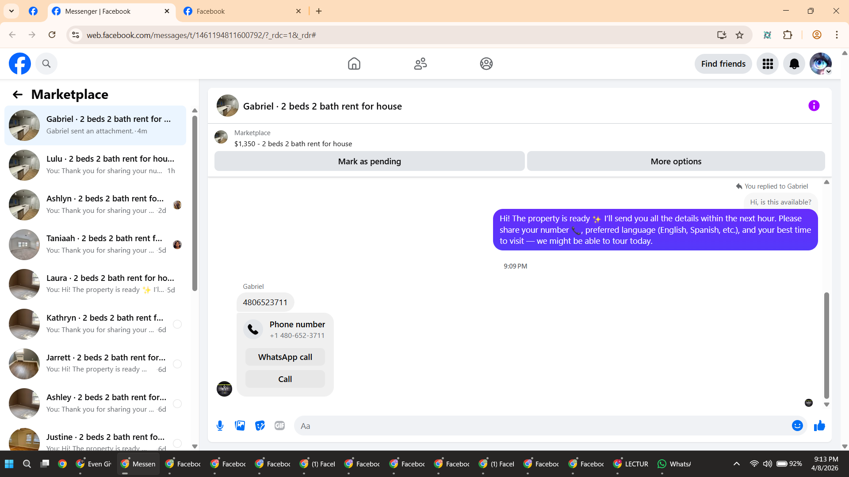Open the Facebook menu grid icon
The height and width of the screenshot is (477, 849).
pos(768,64)
